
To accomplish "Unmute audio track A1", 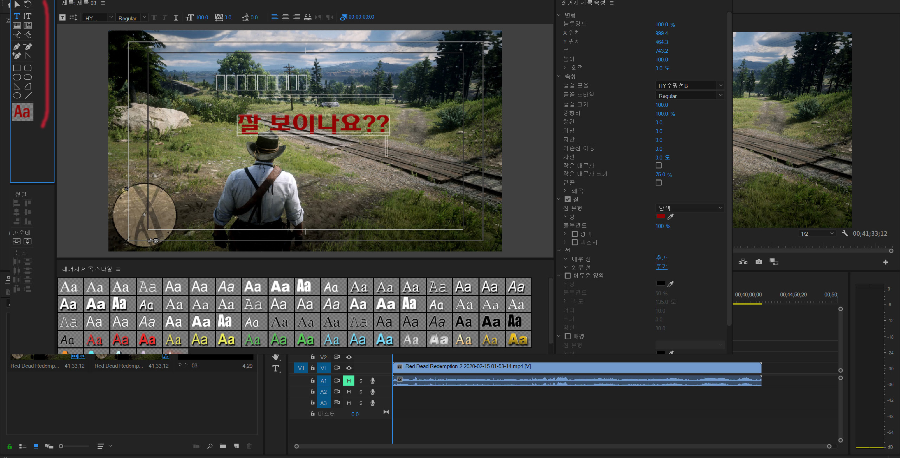I will [x=349, y=381].
